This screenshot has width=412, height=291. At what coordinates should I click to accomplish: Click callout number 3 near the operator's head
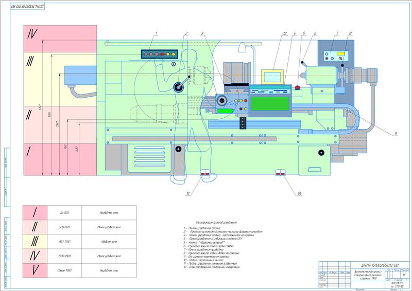tap(202, 33)
